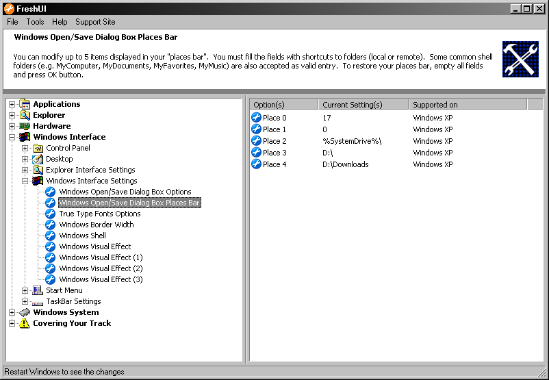Select Windows Visual Effect (2) label
The height and width of the screenshot is (380, 549).
(101, 268)
